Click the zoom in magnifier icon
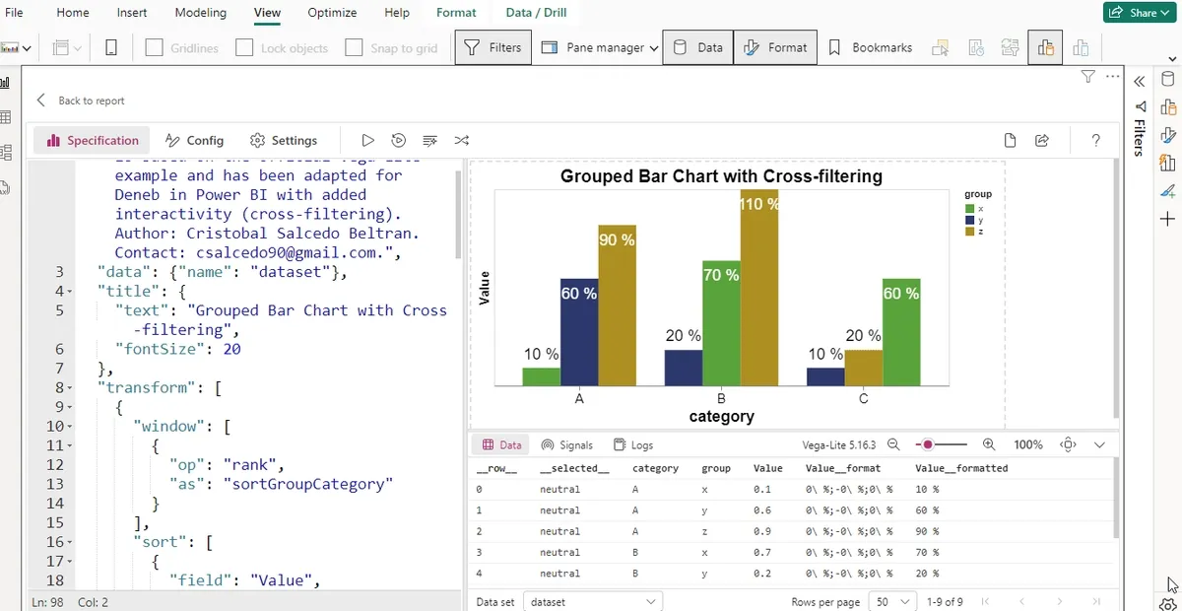Image resolution: width=1182 pixels, height=611 pixels. pos(989,444)
